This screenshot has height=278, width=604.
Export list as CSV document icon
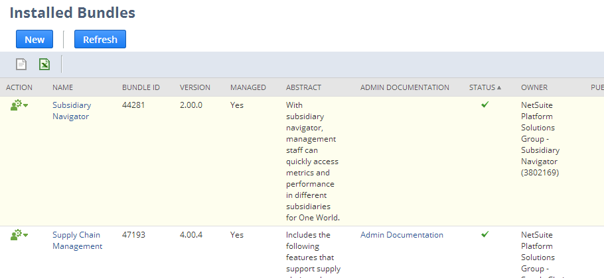coord(21,64)
